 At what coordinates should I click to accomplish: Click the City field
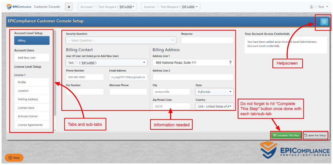tap(172, 92)
